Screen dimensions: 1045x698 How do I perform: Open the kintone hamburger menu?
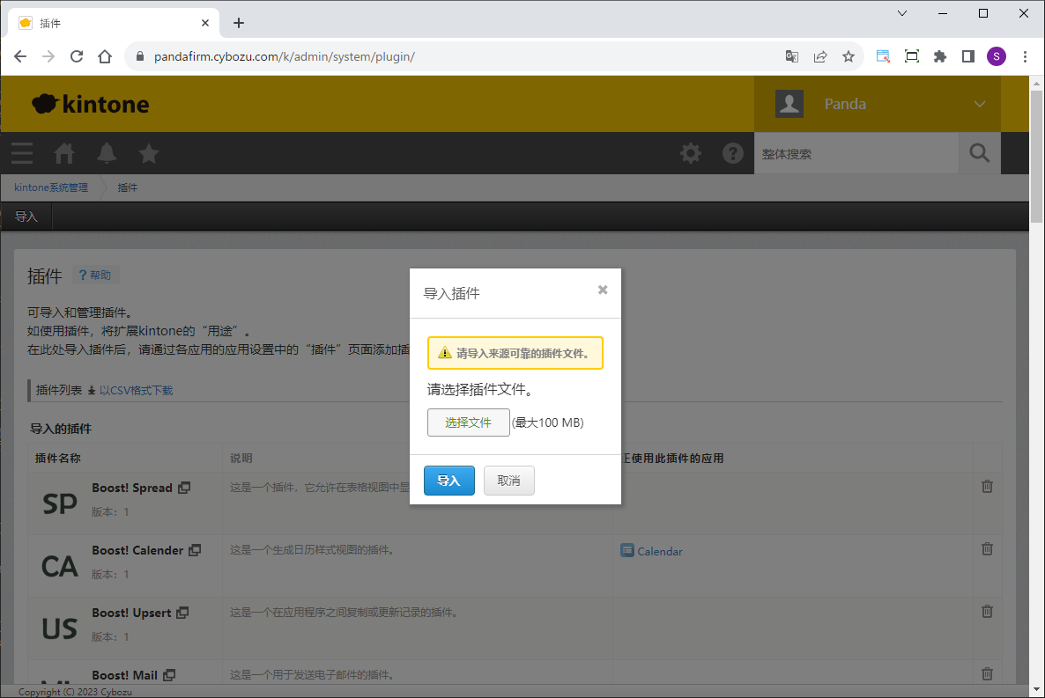pyautogui.click(x=22, y=153)
